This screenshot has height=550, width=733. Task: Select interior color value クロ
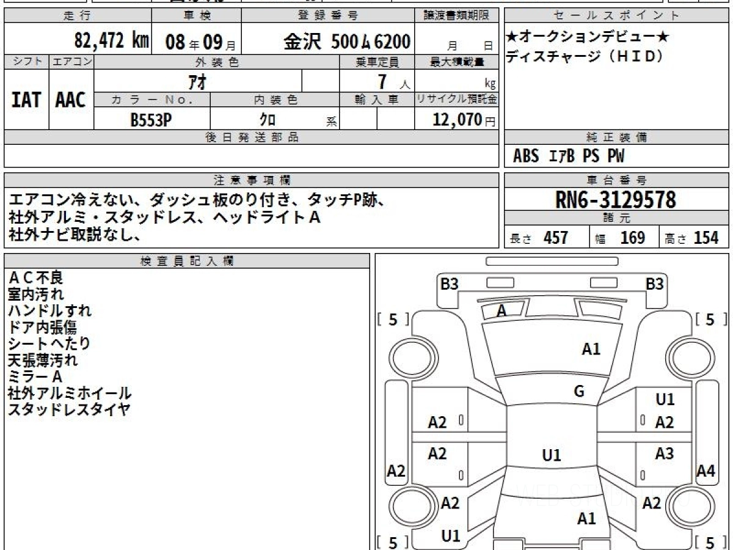point(269,119)
